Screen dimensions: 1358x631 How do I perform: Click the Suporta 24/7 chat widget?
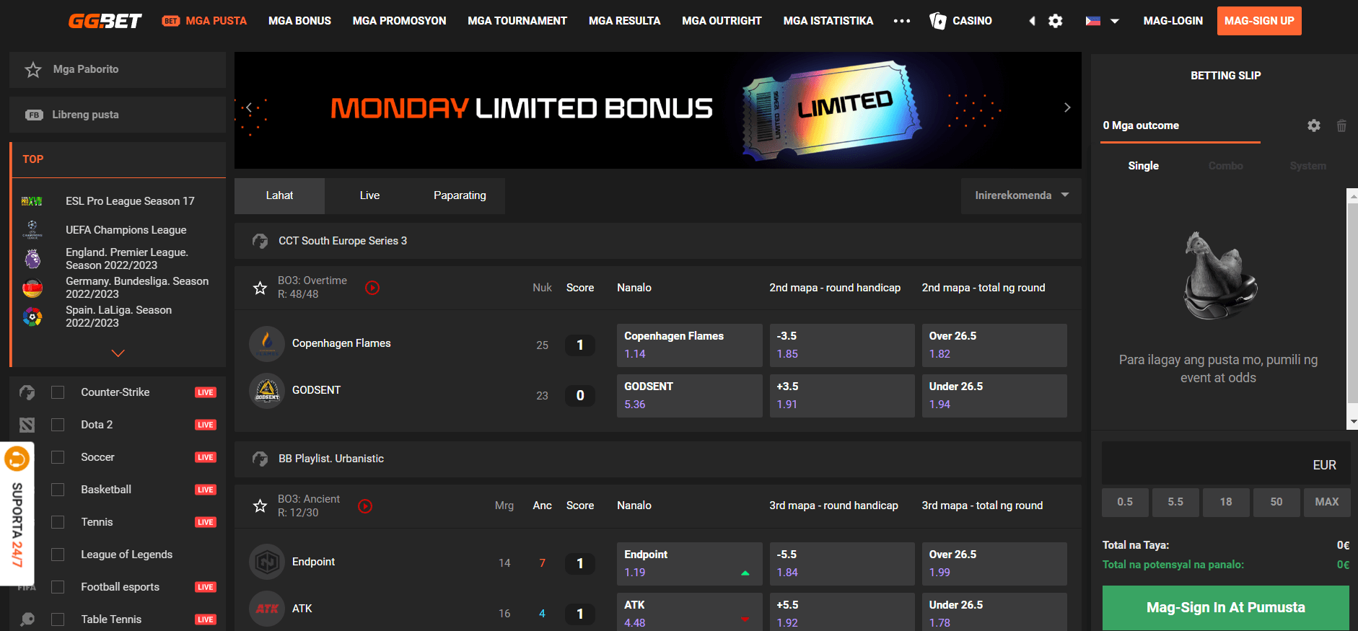click(17, 513)
